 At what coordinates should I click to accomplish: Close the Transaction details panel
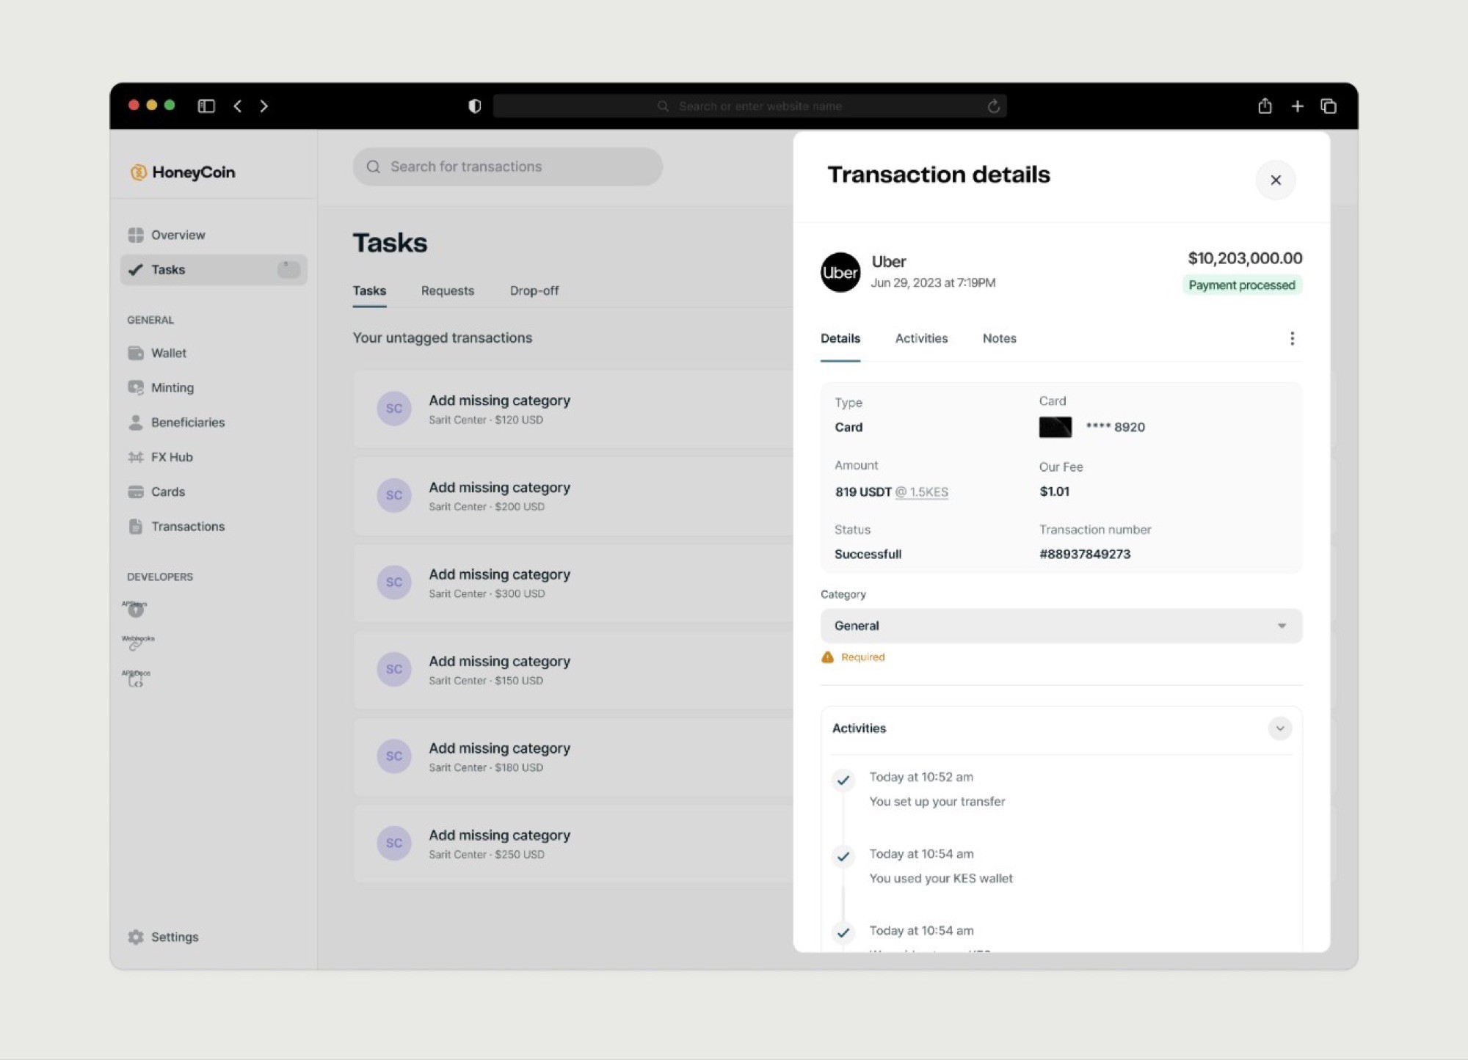[x=1276, y=180]
